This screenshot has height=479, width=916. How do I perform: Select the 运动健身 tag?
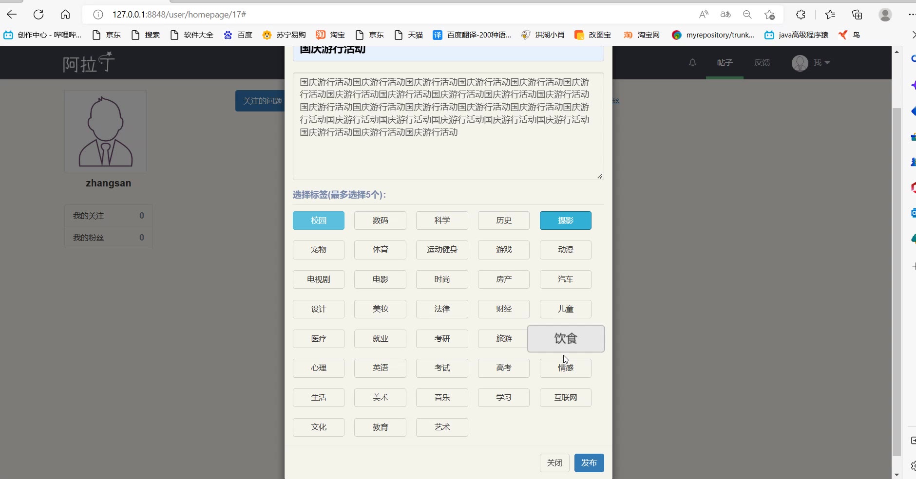click(442, 250)
